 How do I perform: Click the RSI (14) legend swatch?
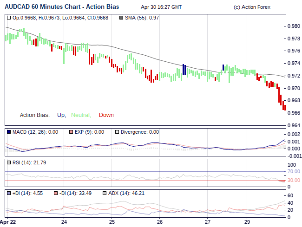pyautogui.click(x=9, y=162)
